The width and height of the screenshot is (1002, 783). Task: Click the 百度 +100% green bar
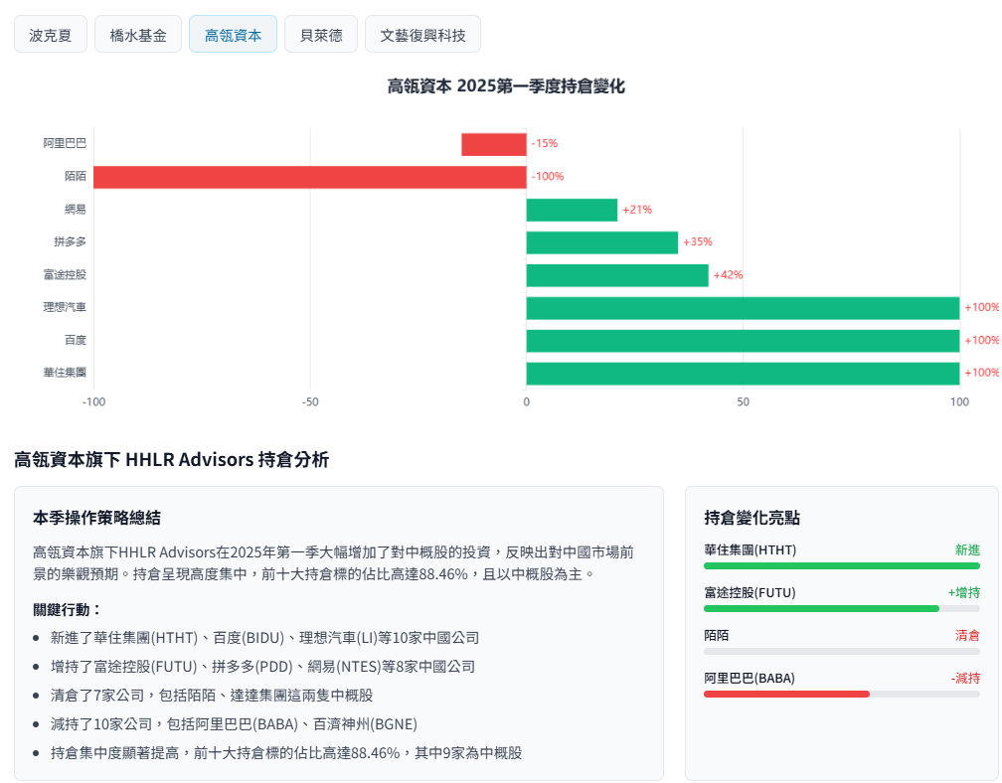point(744,341)
